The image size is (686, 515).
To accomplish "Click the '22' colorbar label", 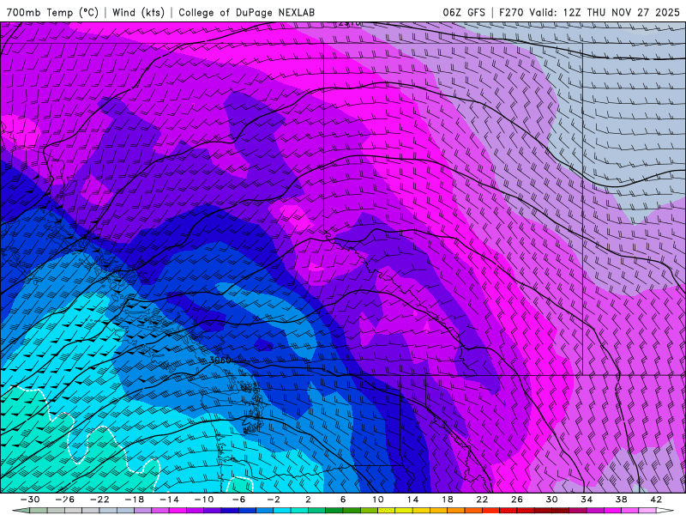I will [482, 500].
